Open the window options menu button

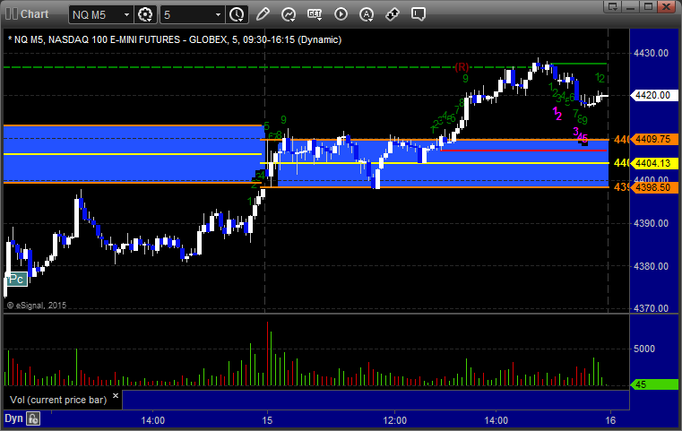[x=613, y=6]
